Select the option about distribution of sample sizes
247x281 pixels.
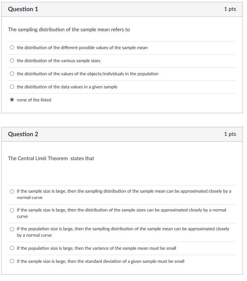[11, 210]
